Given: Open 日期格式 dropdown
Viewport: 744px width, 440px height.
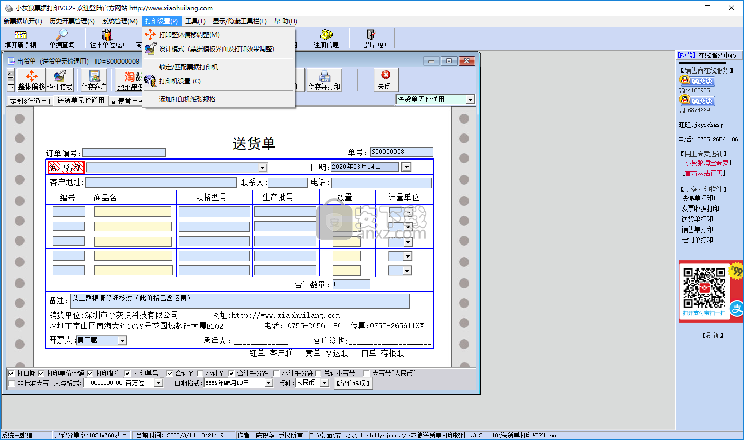Looking at the screenshot, I should (x=269, y=383).
